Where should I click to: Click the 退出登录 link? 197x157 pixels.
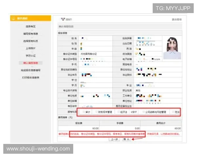[177, 20]
